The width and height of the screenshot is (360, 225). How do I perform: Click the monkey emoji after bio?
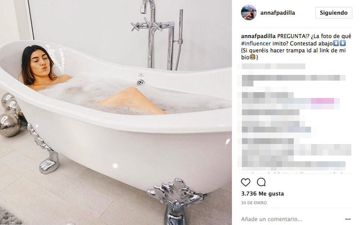tap(253, 57)
